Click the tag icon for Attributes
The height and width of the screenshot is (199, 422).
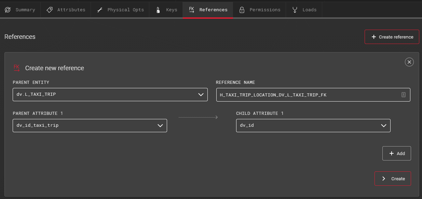(x=50, y=10)
